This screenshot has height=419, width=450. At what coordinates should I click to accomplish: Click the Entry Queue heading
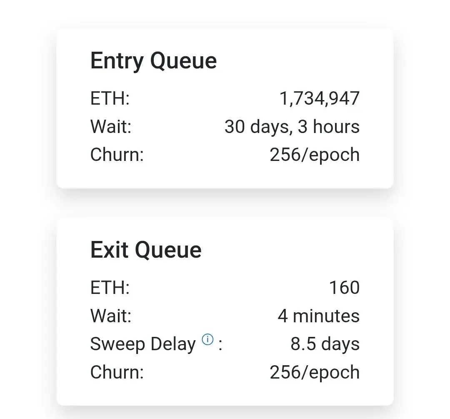pyautogui.click(x=153, y=61)
